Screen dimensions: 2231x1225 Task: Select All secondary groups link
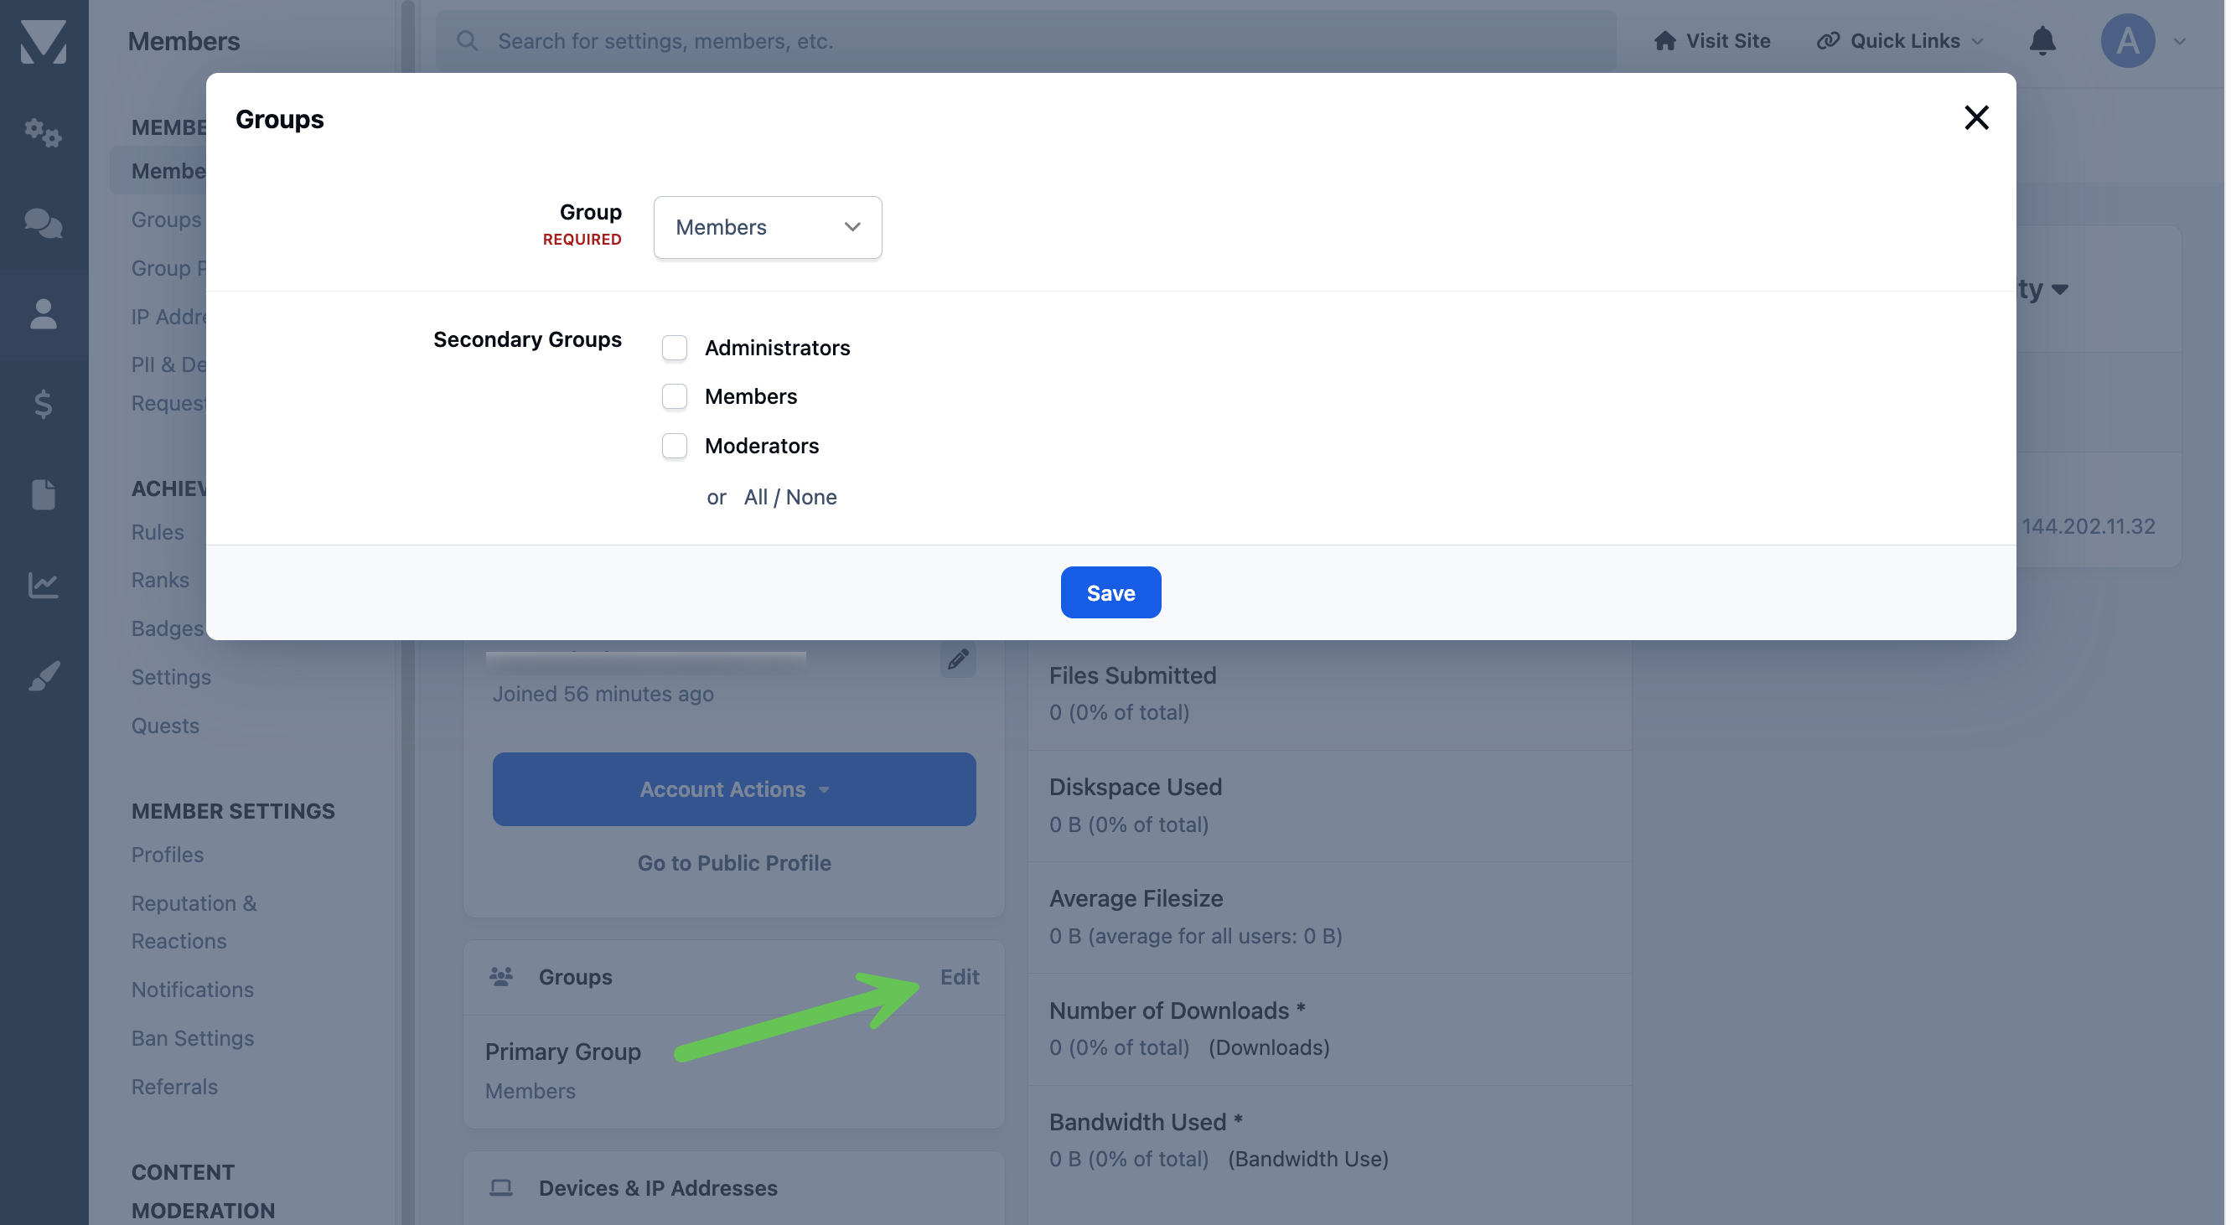[754, 497]
